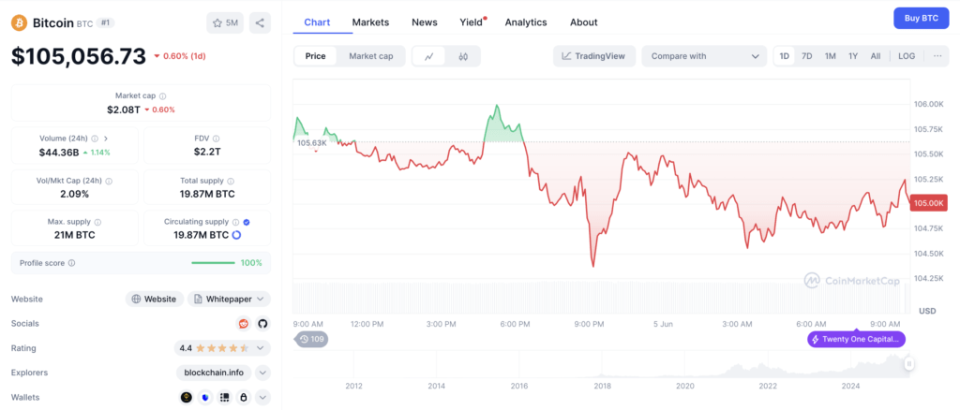Visit the Bitcoin Website link
Screen dimensions: 960x410
coord(155,299)
